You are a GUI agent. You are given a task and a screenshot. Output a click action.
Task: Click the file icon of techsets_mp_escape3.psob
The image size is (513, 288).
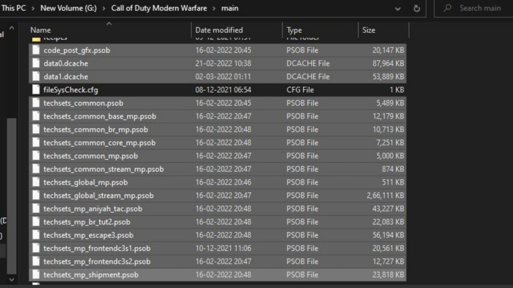36,235
